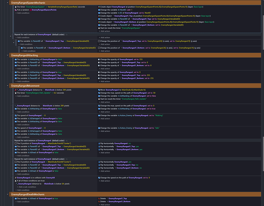Click the Move EnemyRanged to MainDude action icon
Viewport: 264px width, 206px height.
99,90
